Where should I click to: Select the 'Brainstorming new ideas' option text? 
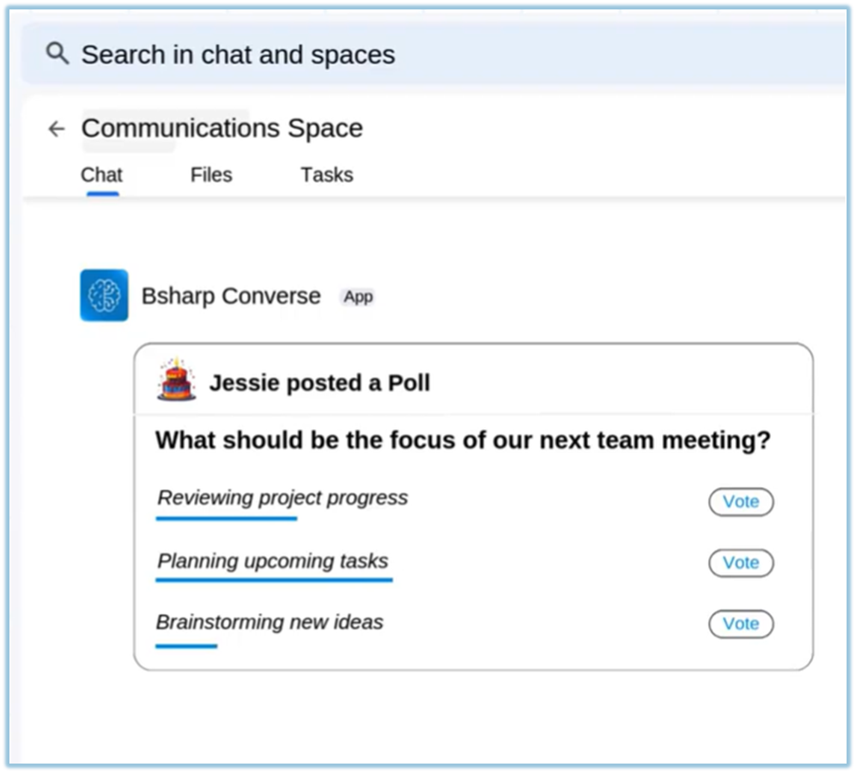(270, 622)
